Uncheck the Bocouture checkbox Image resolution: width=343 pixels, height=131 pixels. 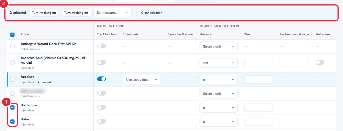[12, 107]
